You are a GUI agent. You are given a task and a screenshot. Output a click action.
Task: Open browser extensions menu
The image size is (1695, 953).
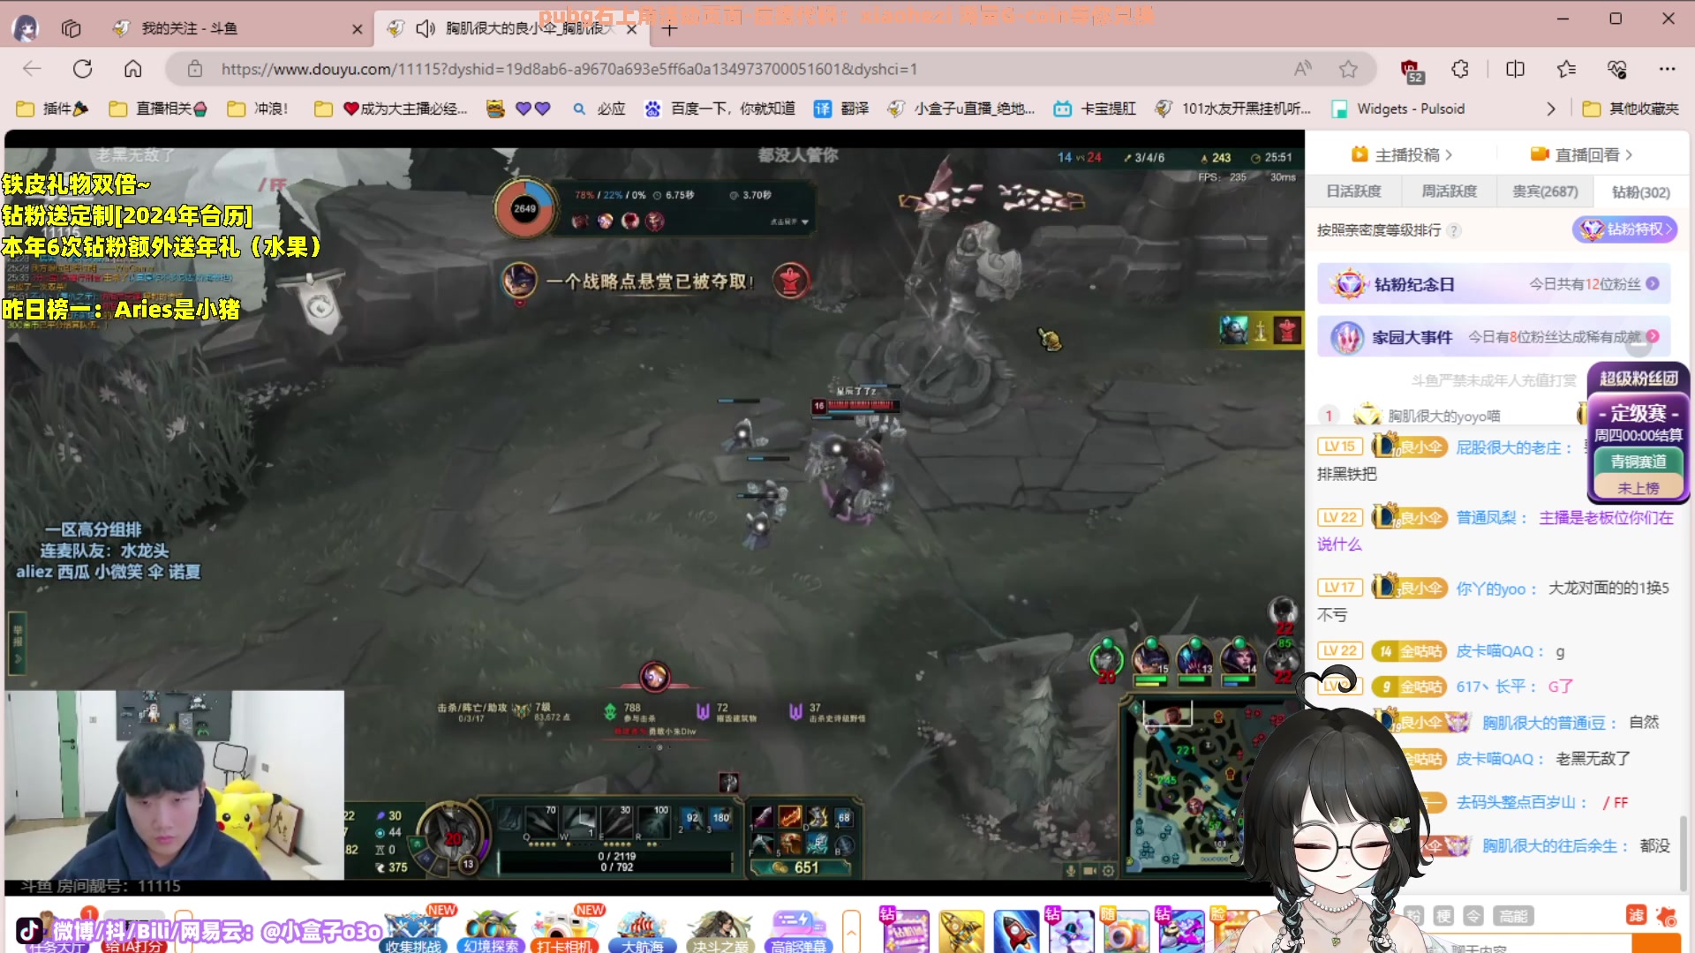pos(1460,69)
